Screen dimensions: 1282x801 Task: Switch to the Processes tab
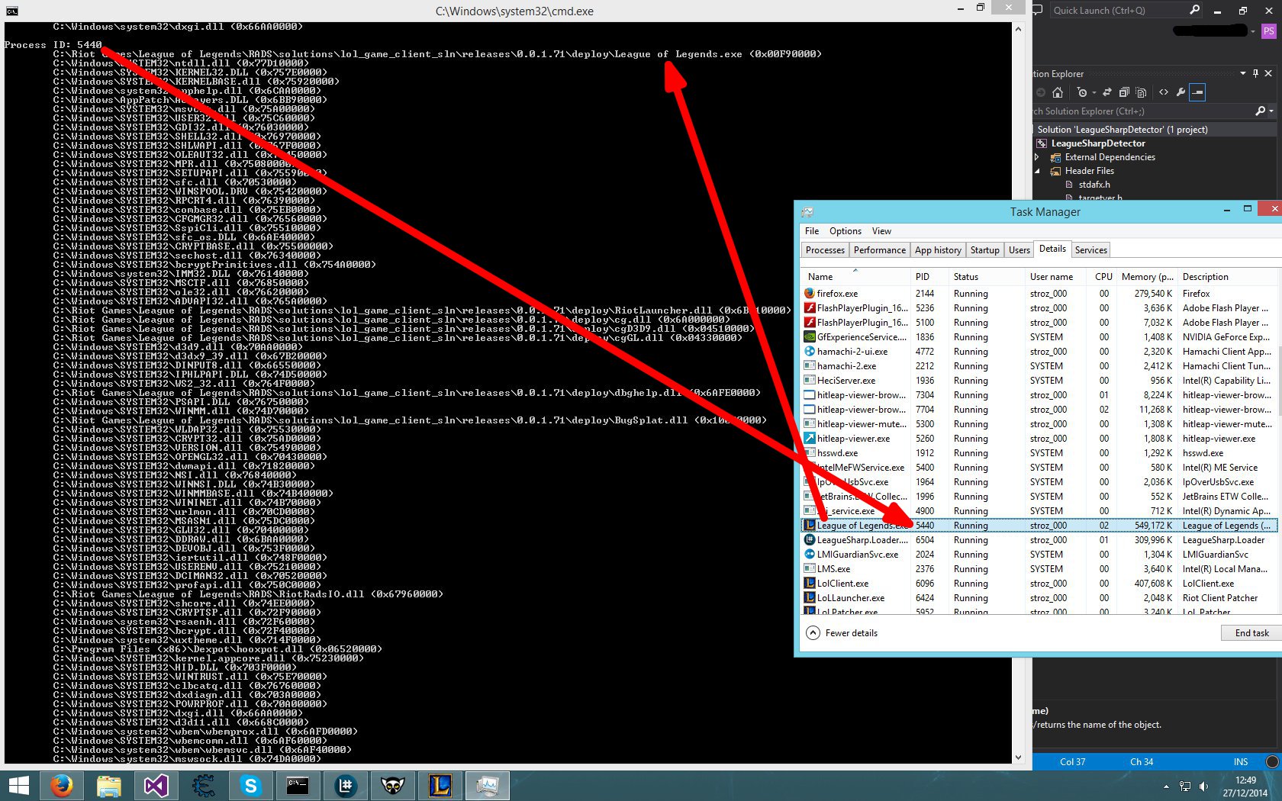tap(825, 250)
